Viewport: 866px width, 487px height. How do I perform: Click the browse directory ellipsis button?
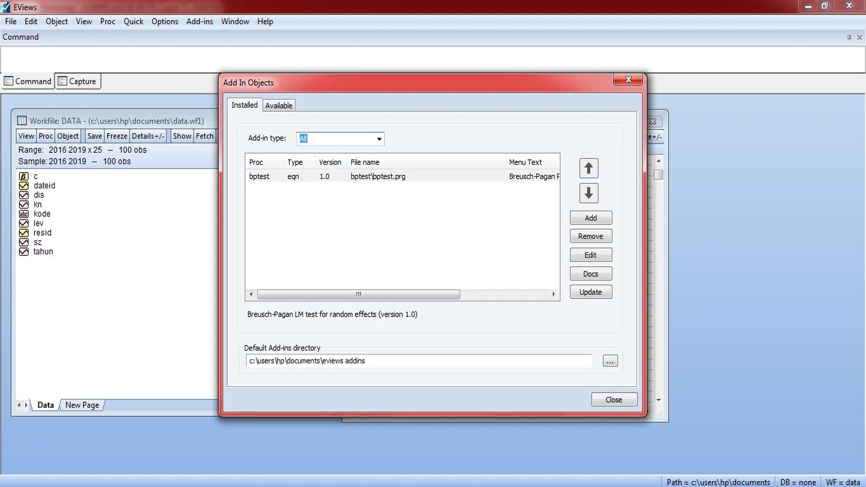coord(610,361)
